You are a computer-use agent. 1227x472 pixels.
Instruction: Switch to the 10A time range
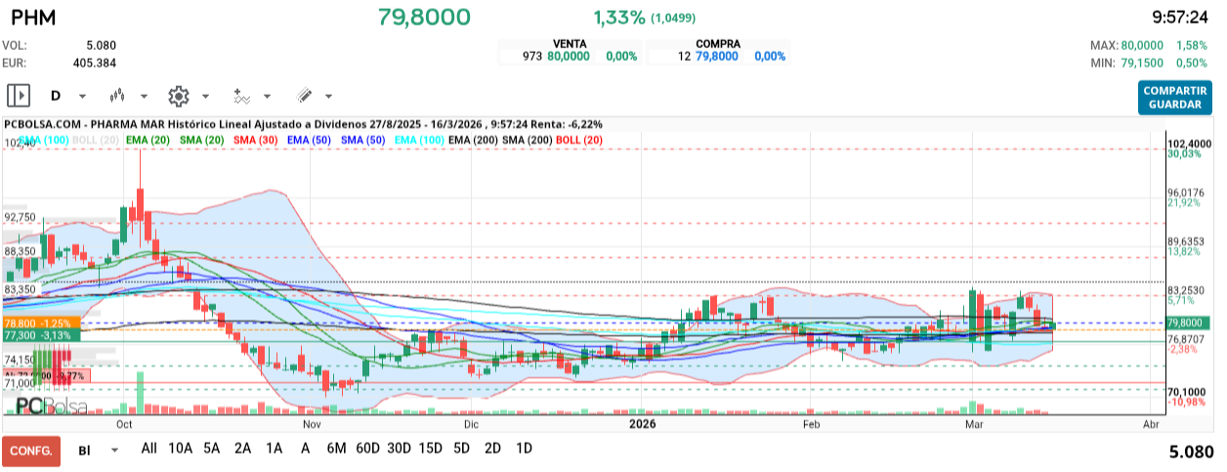pyautogui.click(x=181, y=450)
